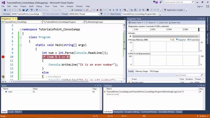The image size is (210, 118).
Task: Switch to the Memory Usage tab
Action: pyautogui.click(x=141, y=71)
